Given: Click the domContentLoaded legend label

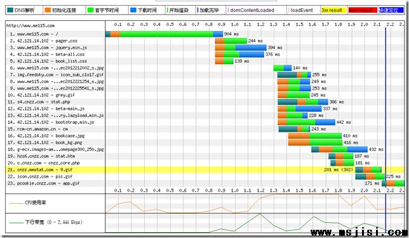Looking at the screenshot, I should click(x=251, y=10).
